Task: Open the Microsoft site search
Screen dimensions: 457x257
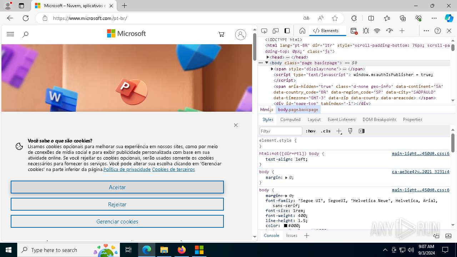Action: [x=25, y=34]
